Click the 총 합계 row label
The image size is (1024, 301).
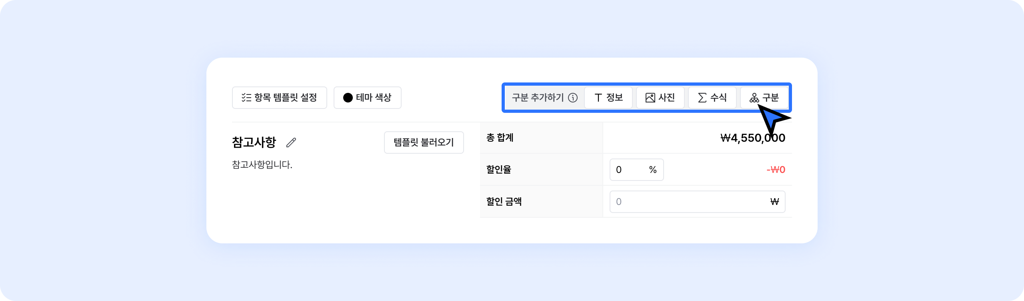pyautogui.click(x=500, y=138)
